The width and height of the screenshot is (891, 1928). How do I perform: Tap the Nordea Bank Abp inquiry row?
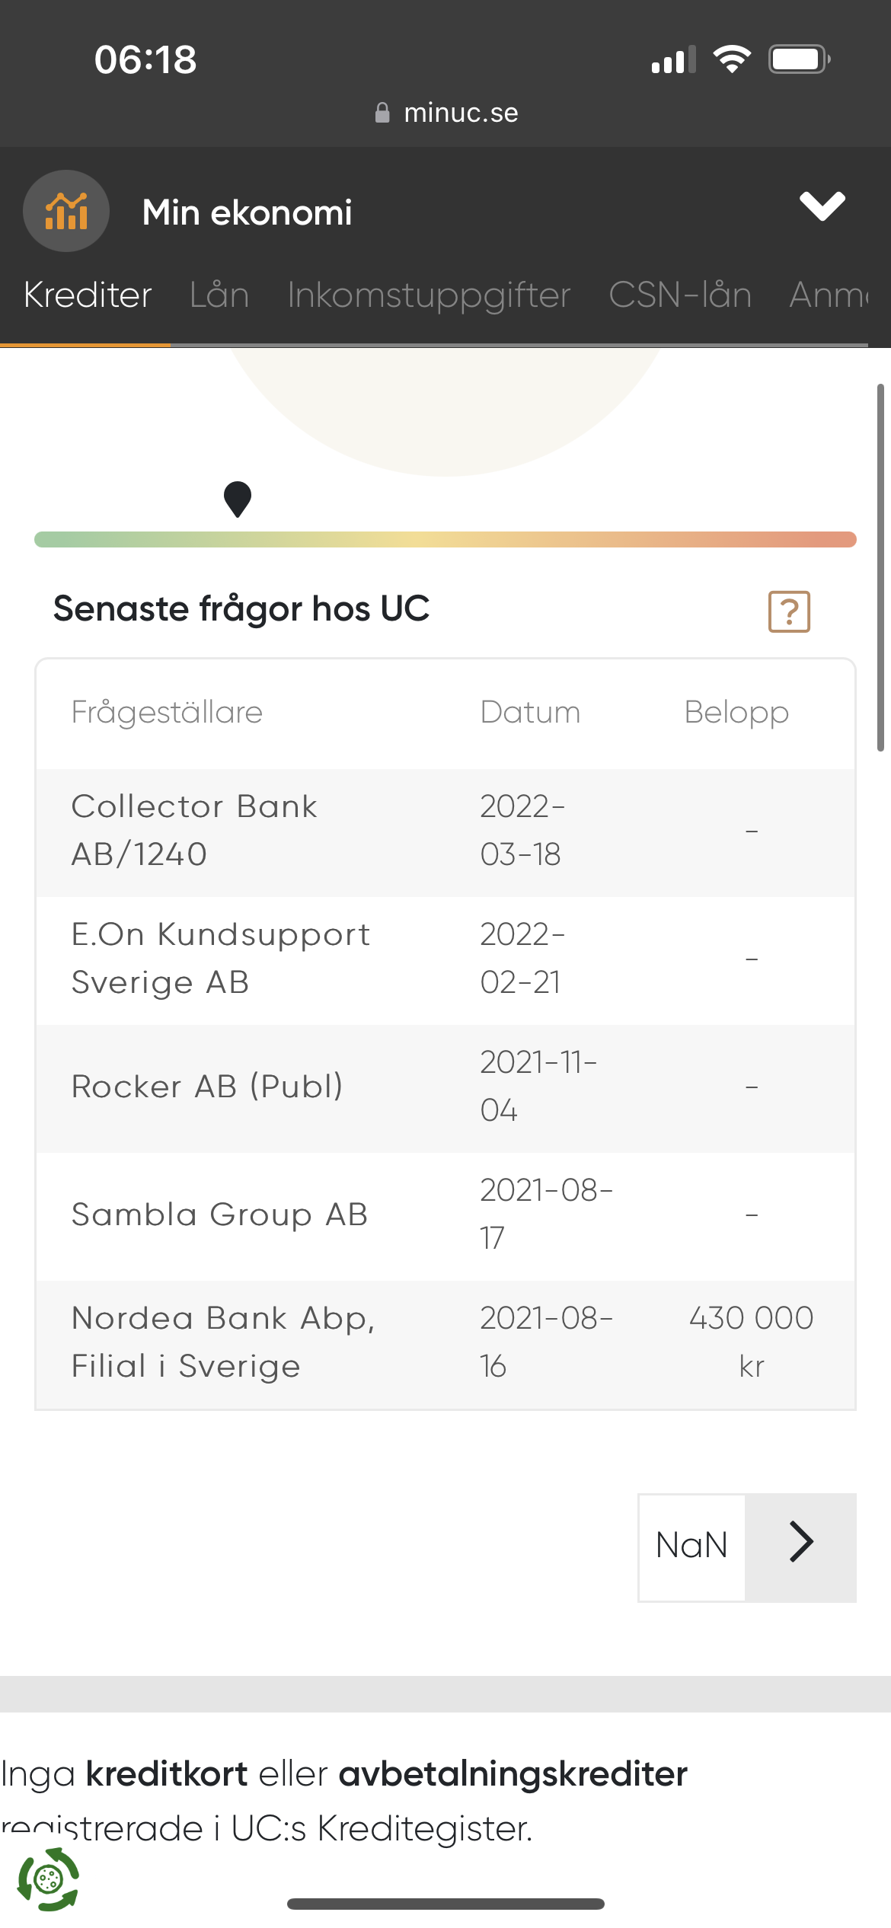(445, 1343)
